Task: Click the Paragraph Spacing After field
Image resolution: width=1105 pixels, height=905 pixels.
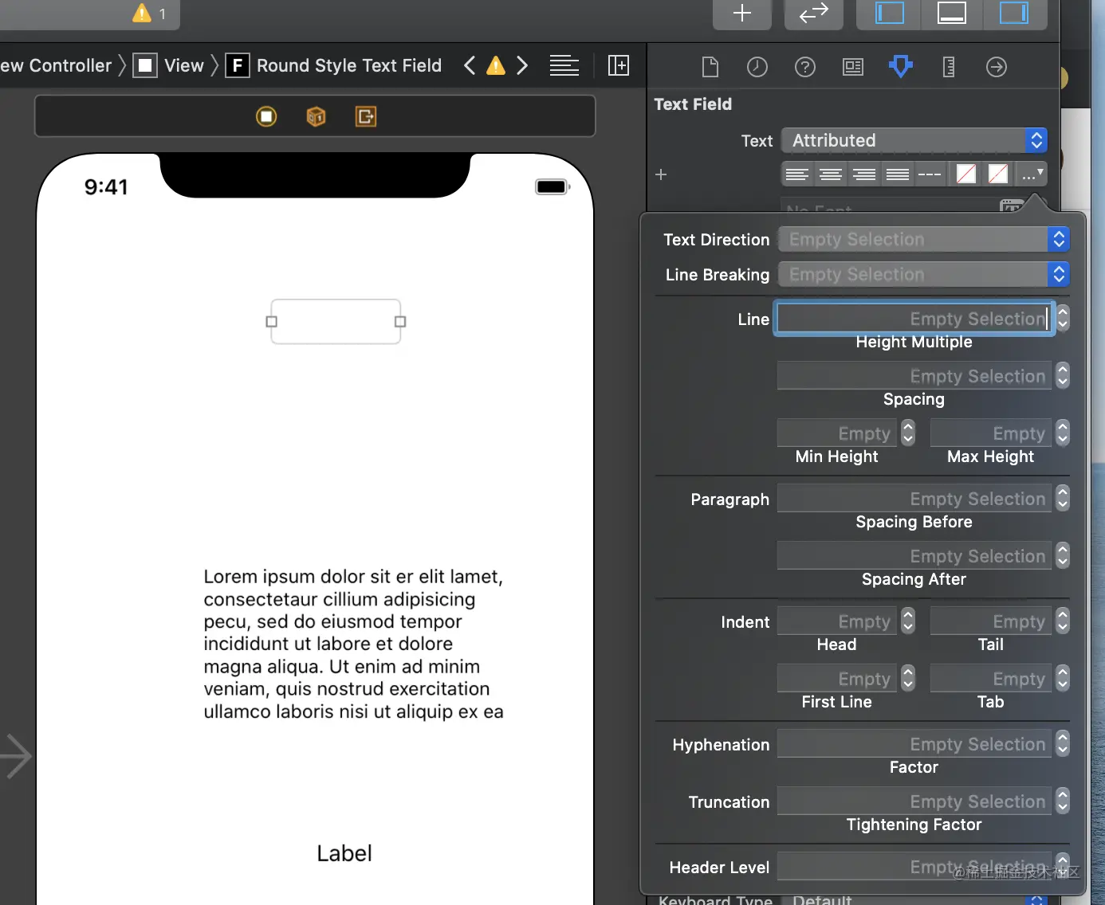Action: [x=914, y=556]
